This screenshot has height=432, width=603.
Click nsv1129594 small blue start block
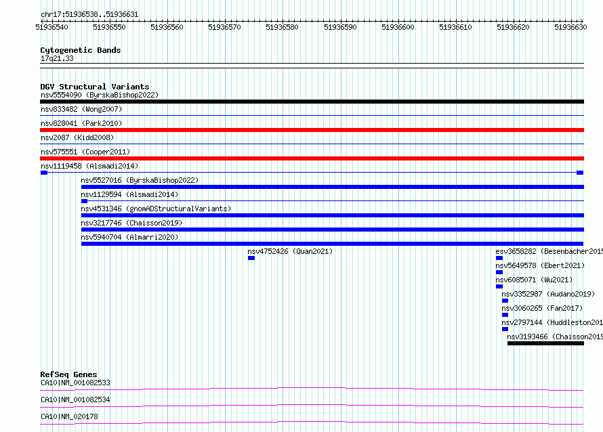[85, 201]
